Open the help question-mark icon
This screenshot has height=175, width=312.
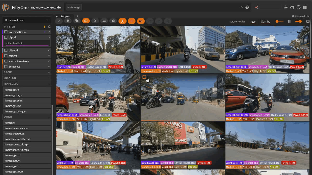coord(247,7)
